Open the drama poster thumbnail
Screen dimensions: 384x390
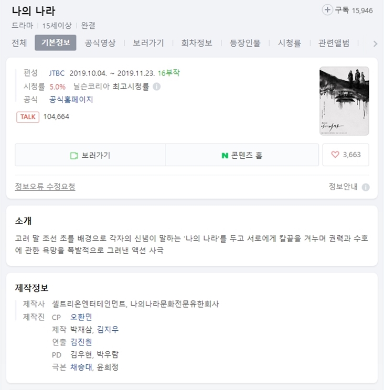point(344,101)
